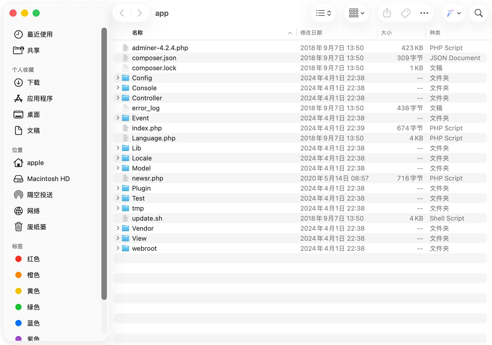This screenshot has width=492, height=345.
Task: Open 应用程序 applications in sidebar
Action: pyautogui.click(x=33, y=99)
